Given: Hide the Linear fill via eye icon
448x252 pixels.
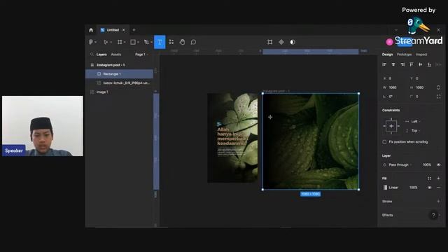Looking at the screenshot, I should (x=429, y=188).
